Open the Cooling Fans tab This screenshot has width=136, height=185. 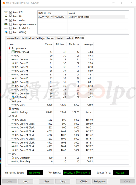tap(28, 38)
